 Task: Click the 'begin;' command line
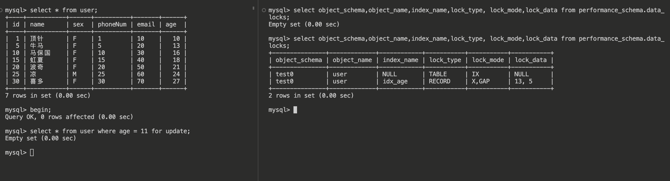pyautogui.click(x=41, y=110)
